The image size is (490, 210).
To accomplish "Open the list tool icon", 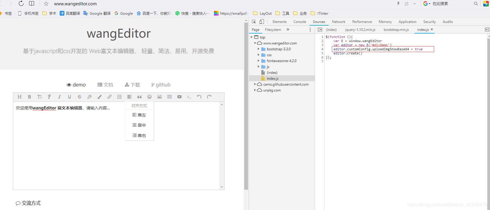I will [119, 97].
